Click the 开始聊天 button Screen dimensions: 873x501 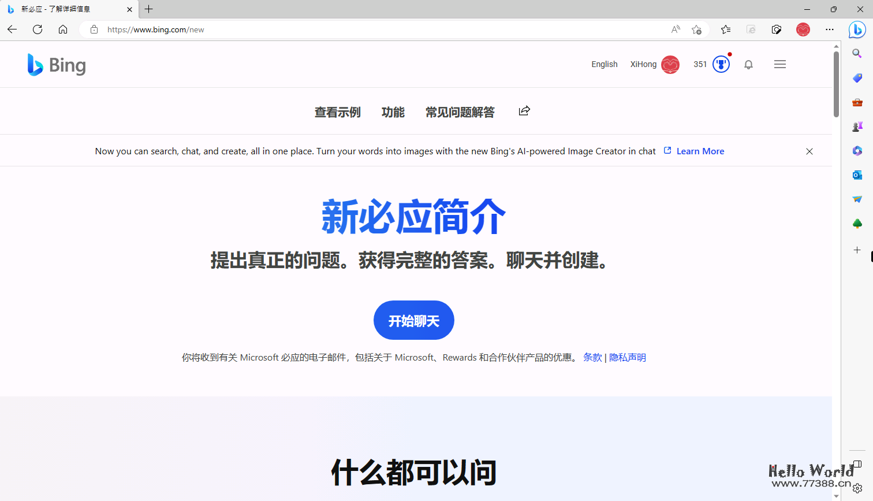(x=413, y=320)
